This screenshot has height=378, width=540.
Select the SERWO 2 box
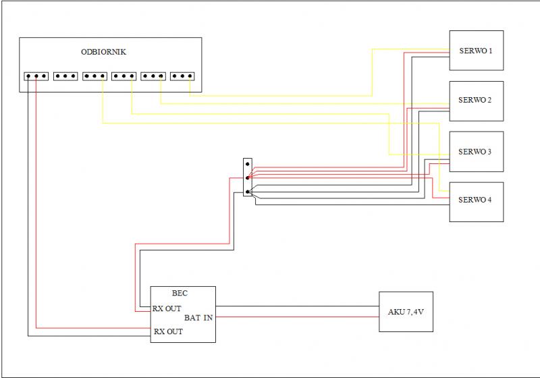pyautogui.click(x=477, y=101)
